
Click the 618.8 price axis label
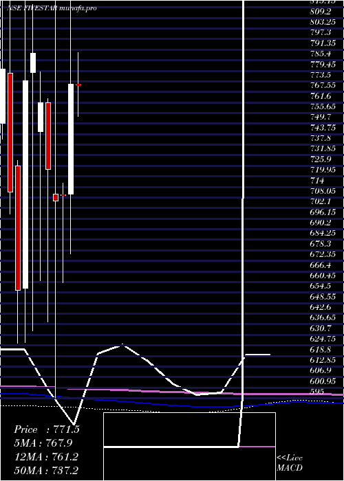coord(321,349)
